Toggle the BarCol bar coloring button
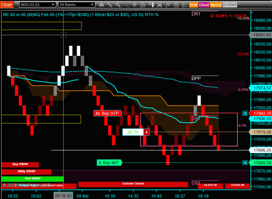This screenshot has height=199, width=272. tap(216, 5)
